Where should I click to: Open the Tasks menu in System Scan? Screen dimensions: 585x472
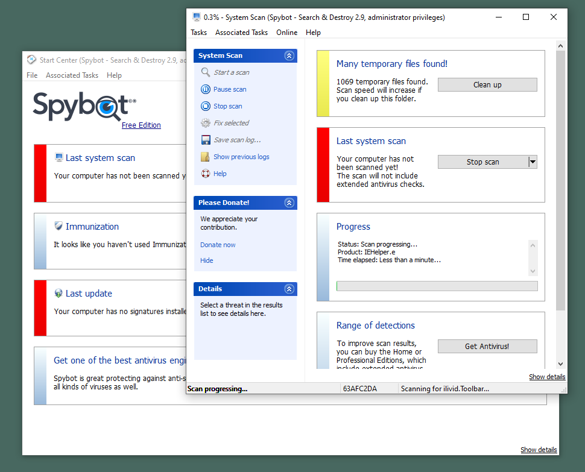tap(199, 33)
